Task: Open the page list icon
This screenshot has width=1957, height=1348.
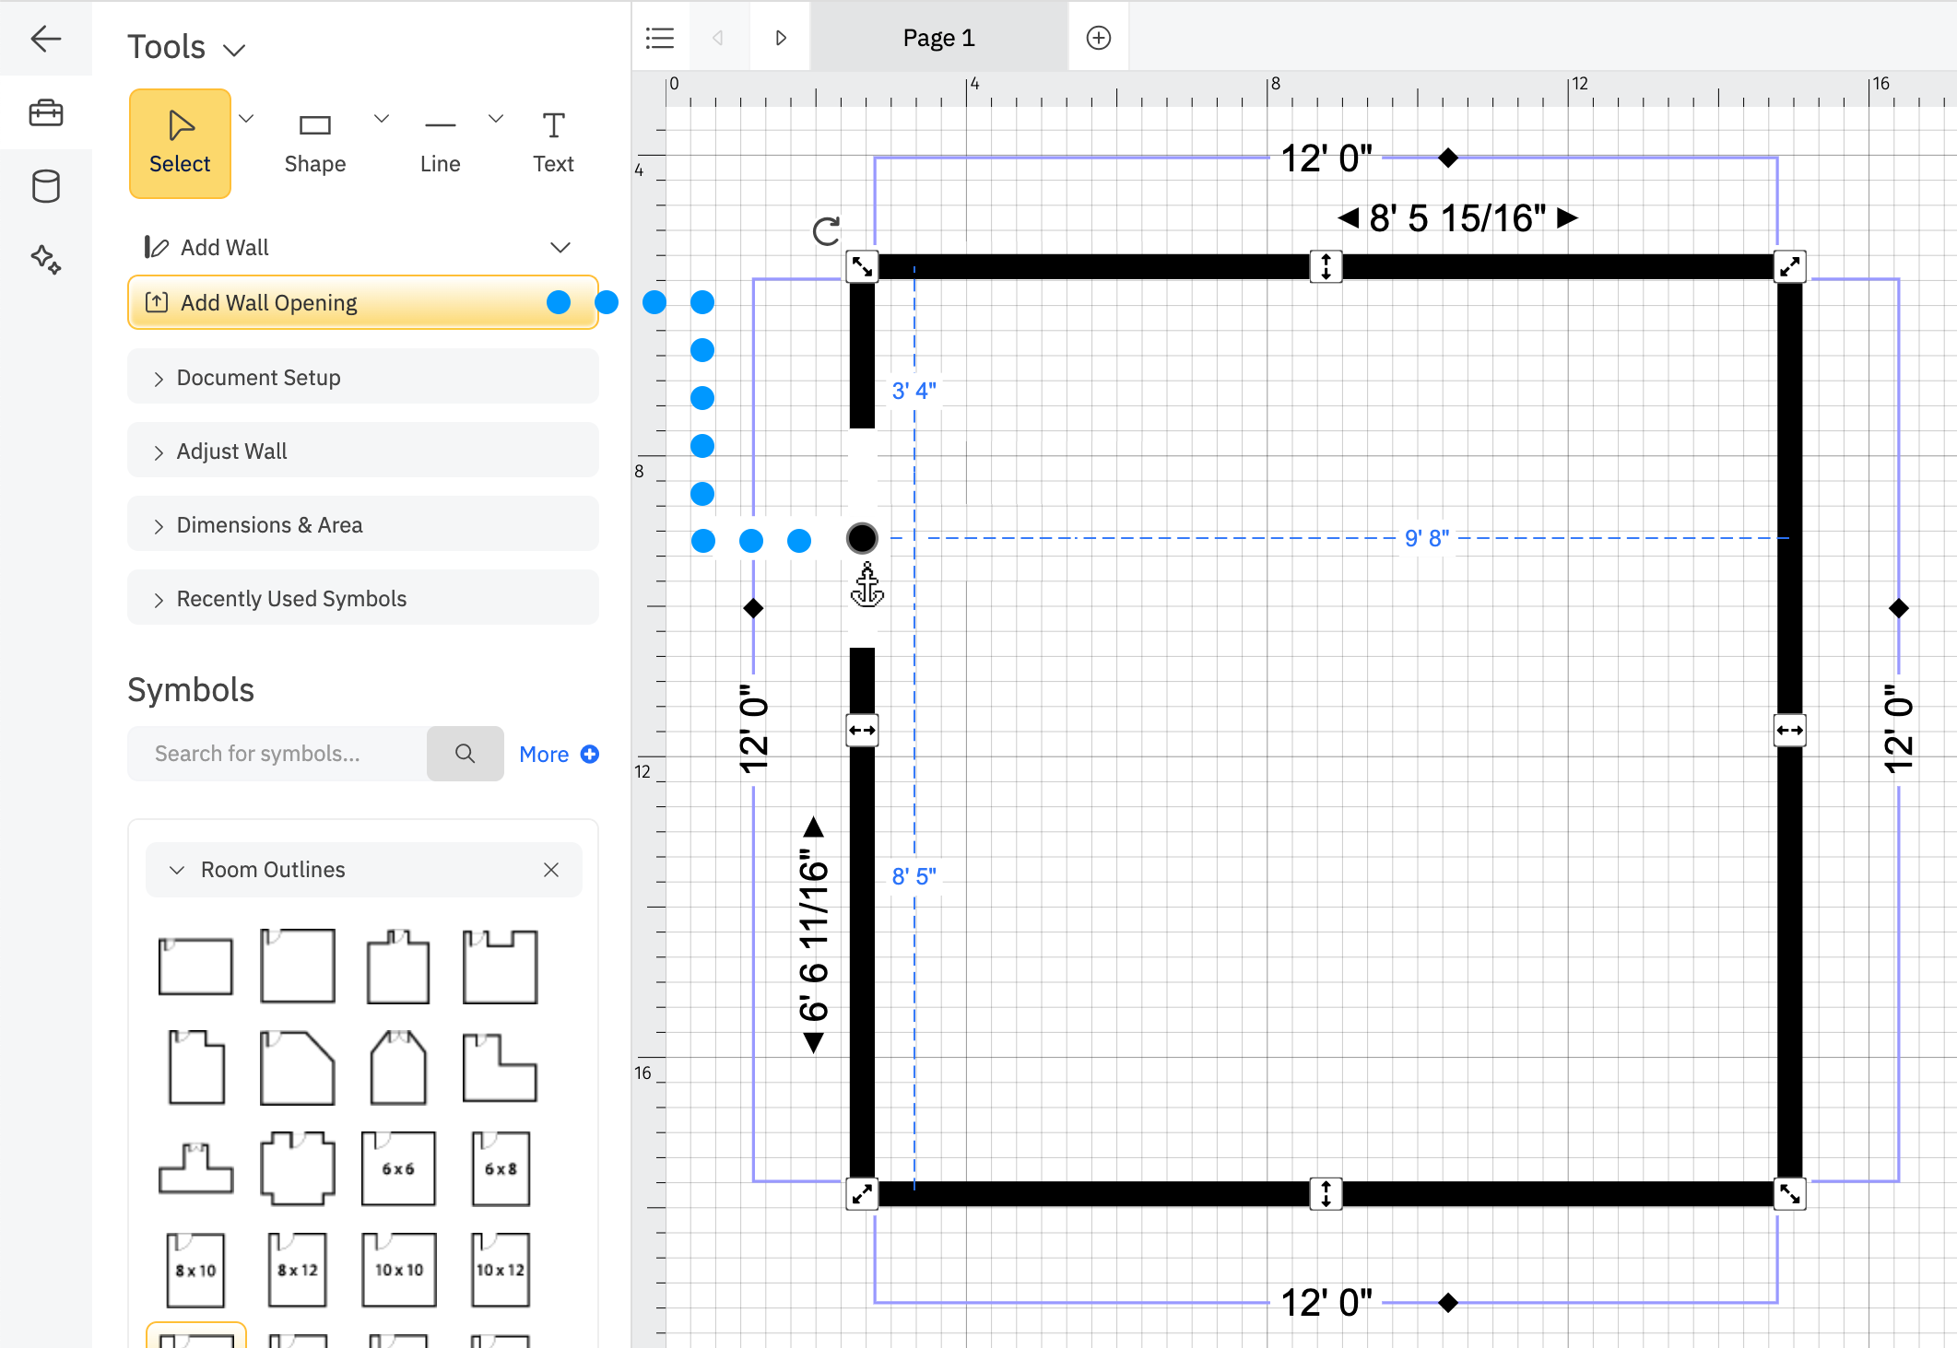Action: coord(660,38)
